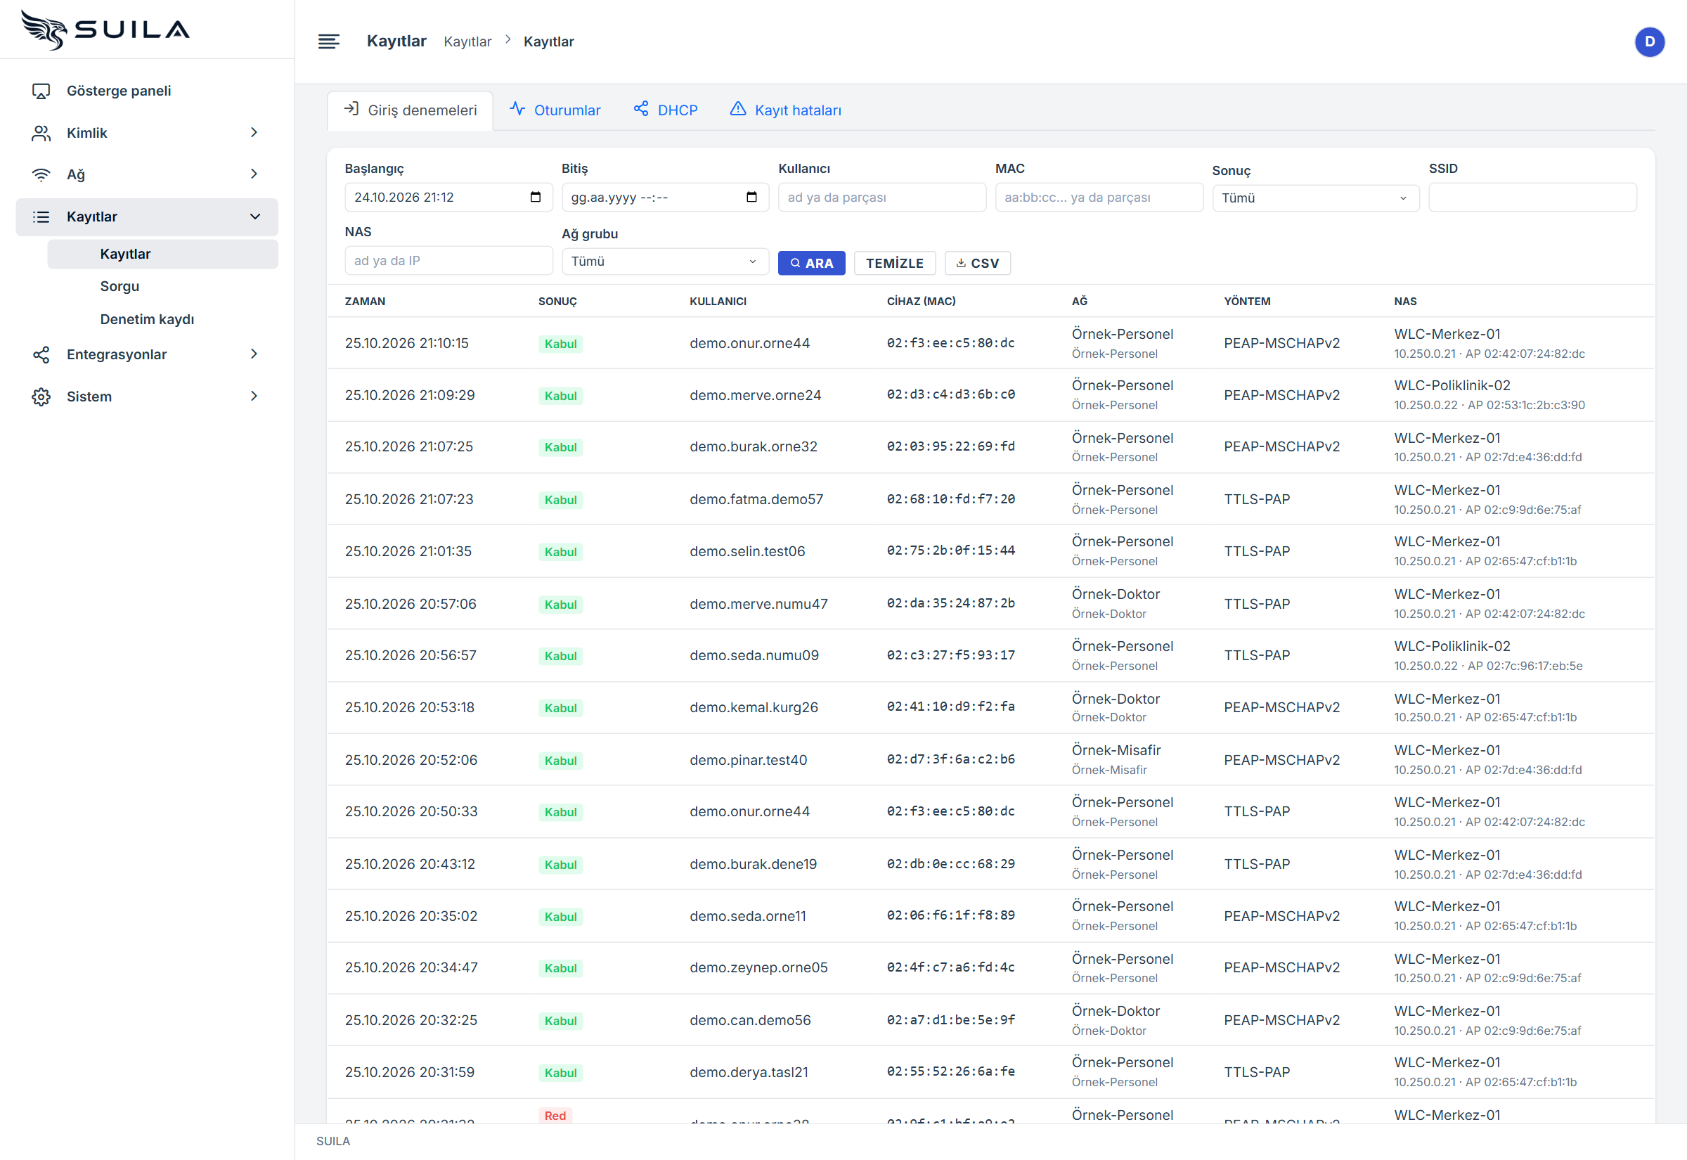Open the Başlangıç calendar picker icon
Image resolution: width=1687 pixels, height=1160 pixels.
tap(536, 197)
